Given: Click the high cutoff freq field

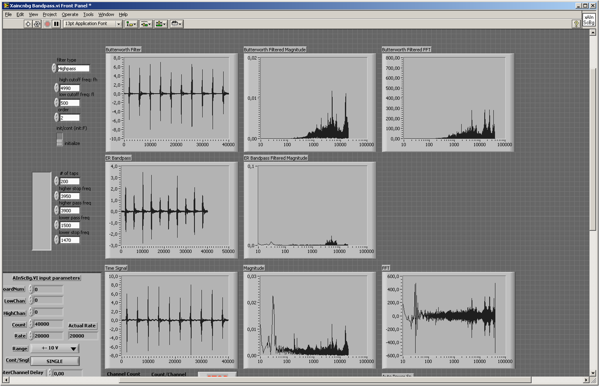Looking at the screenshot, I should coord(69,88).
